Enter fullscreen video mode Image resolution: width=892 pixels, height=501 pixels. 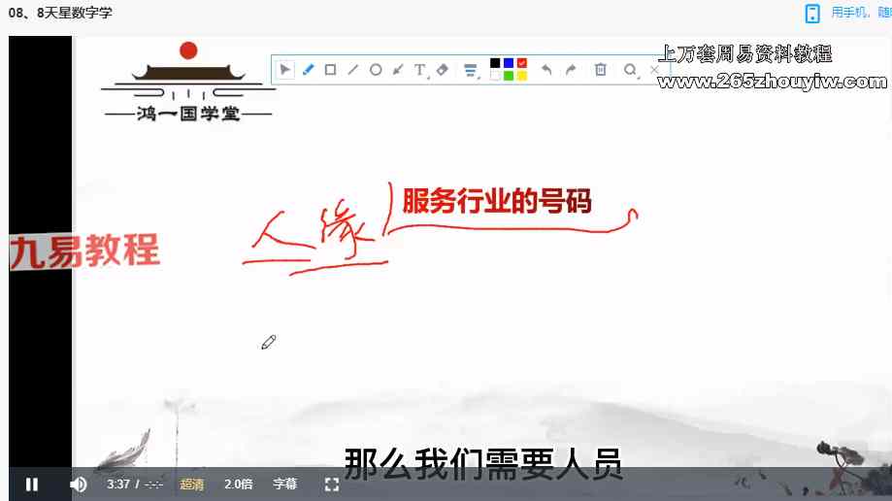coord(331,484)
